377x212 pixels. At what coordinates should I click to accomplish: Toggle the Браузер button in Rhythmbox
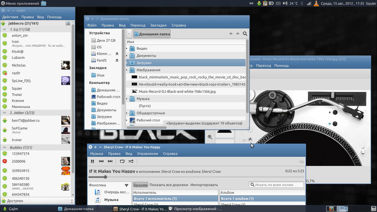(141, 185)
